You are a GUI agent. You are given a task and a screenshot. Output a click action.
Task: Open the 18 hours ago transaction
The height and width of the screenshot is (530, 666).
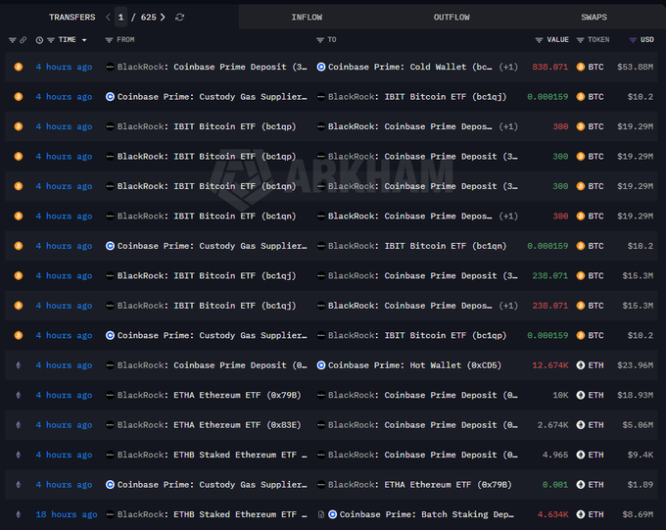(67, 514)
